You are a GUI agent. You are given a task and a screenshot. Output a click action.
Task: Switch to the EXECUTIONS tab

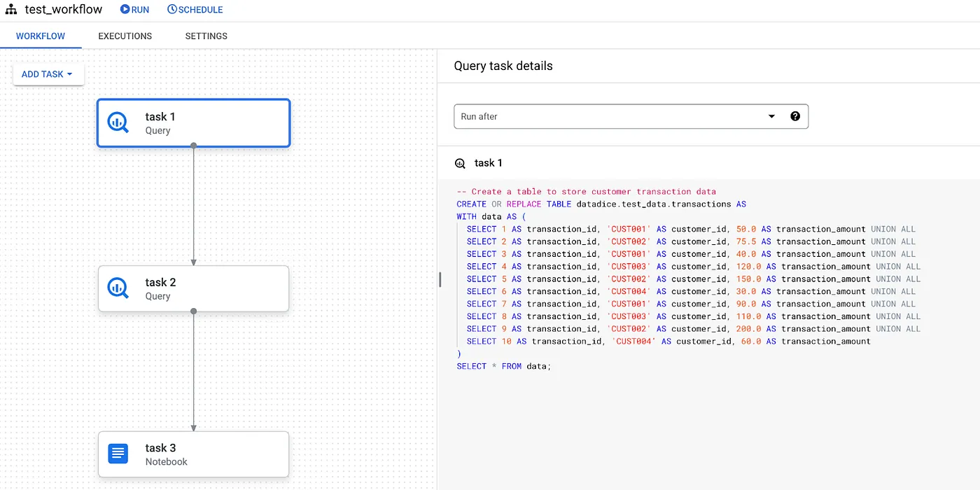tap(125, 36)
